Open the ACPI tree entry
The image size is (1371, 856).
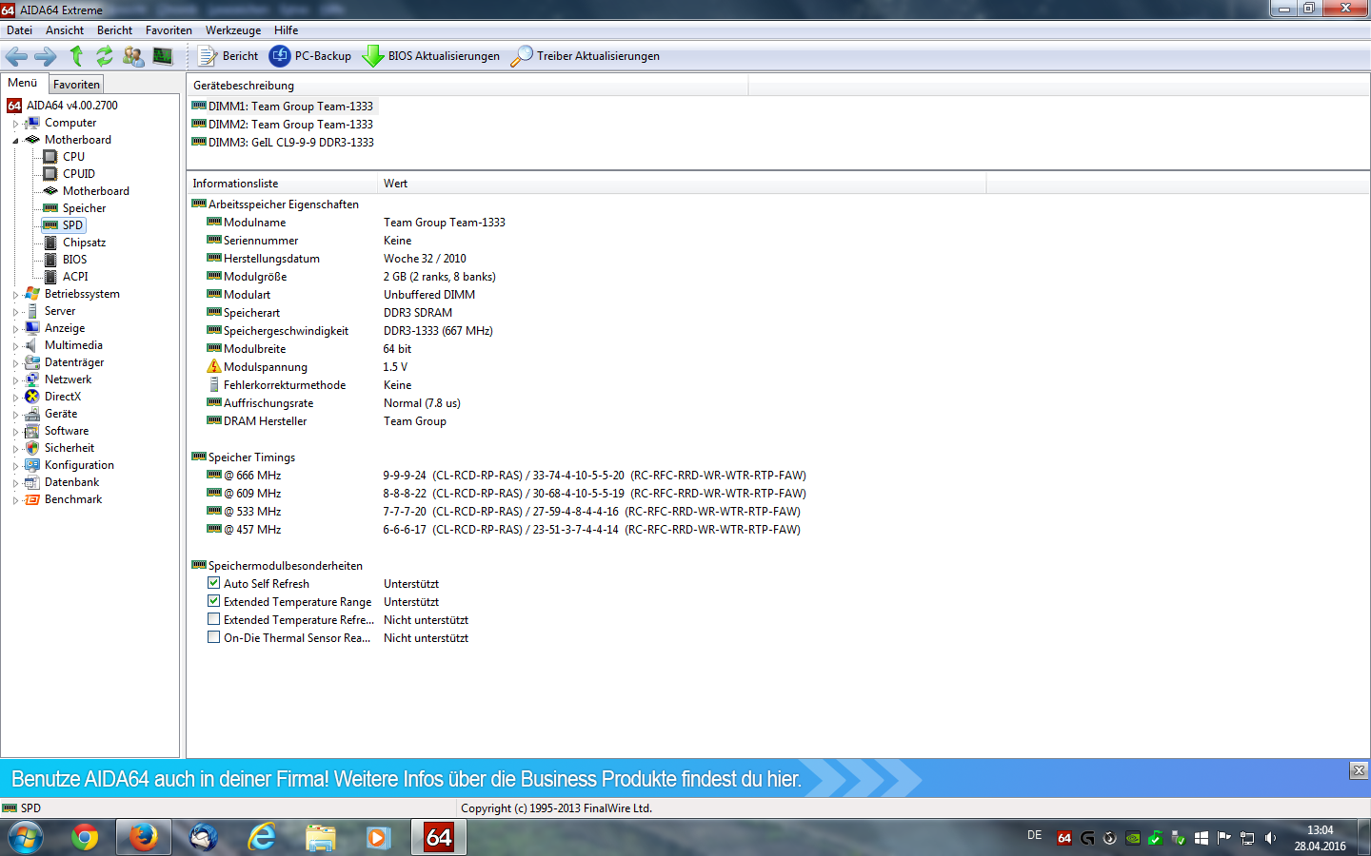click(x=75, y=277)
